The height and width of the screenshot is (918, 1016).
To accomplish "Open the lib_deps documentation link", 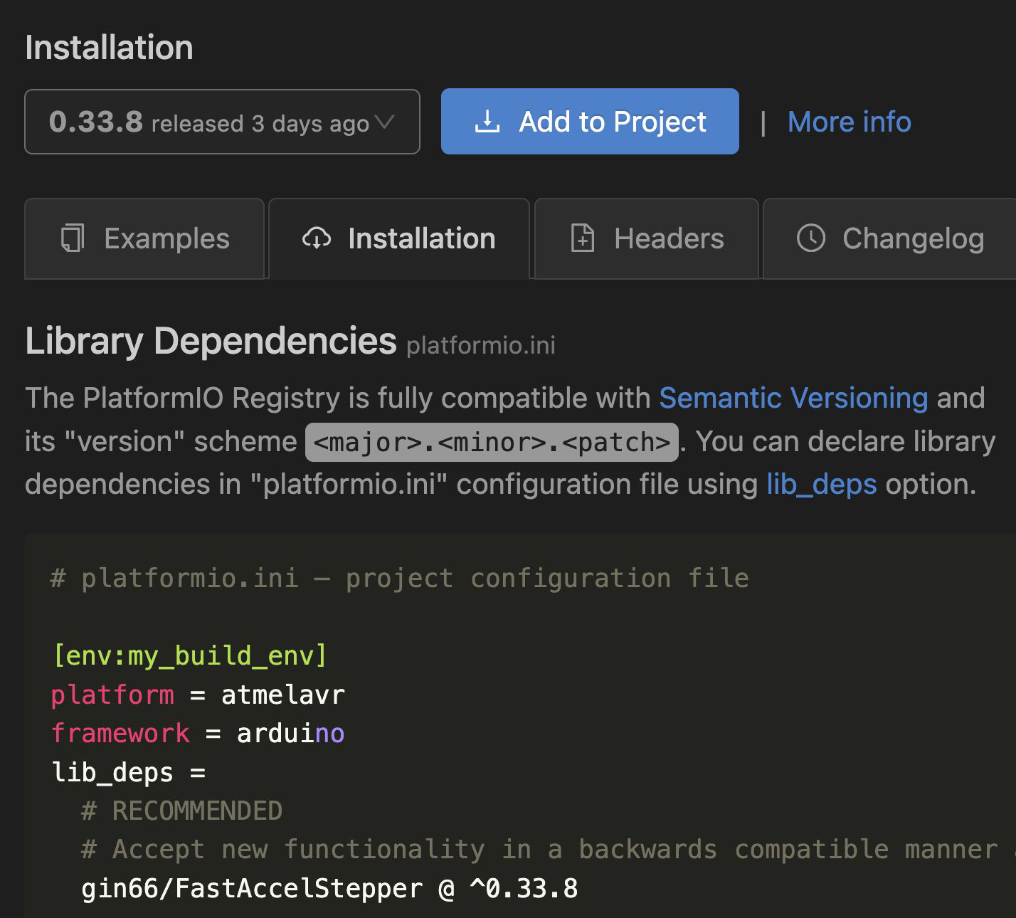I will tap(822, 485).
